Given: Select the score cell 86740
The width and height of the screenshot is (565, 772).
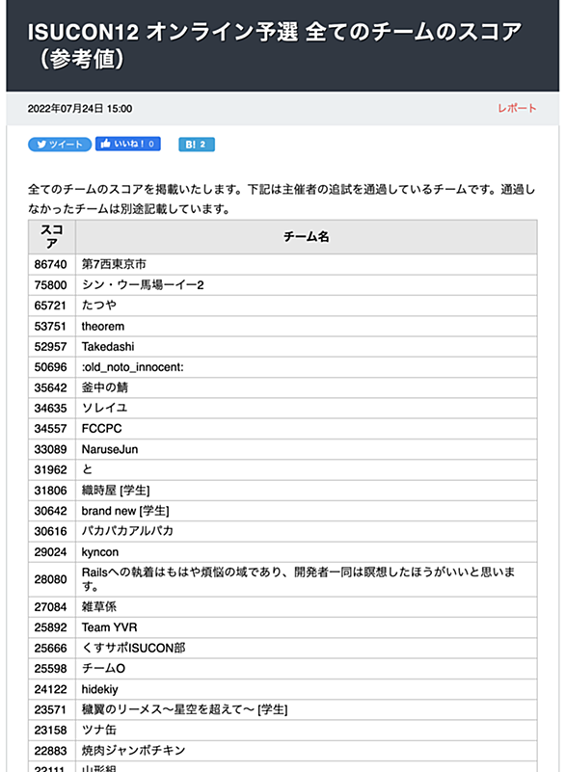Looking at the screenshot, I should (x=52, y=264).
